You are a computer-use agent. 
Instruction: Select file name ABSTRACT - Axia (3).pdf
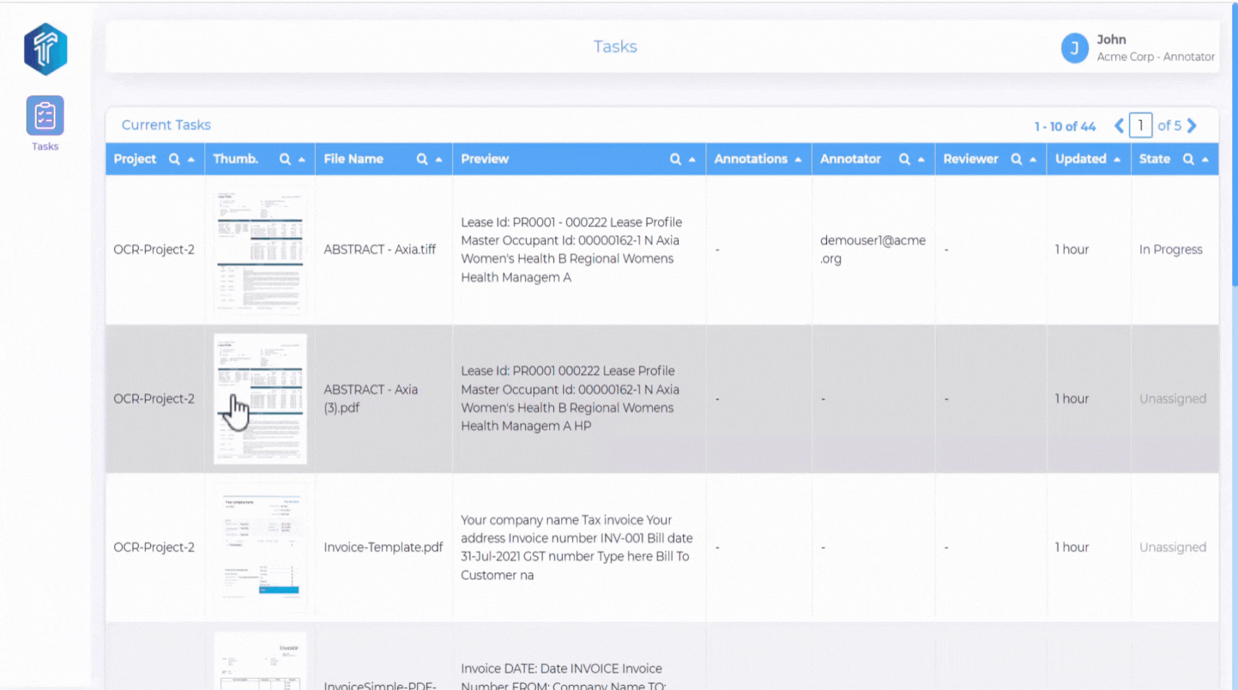371,399
